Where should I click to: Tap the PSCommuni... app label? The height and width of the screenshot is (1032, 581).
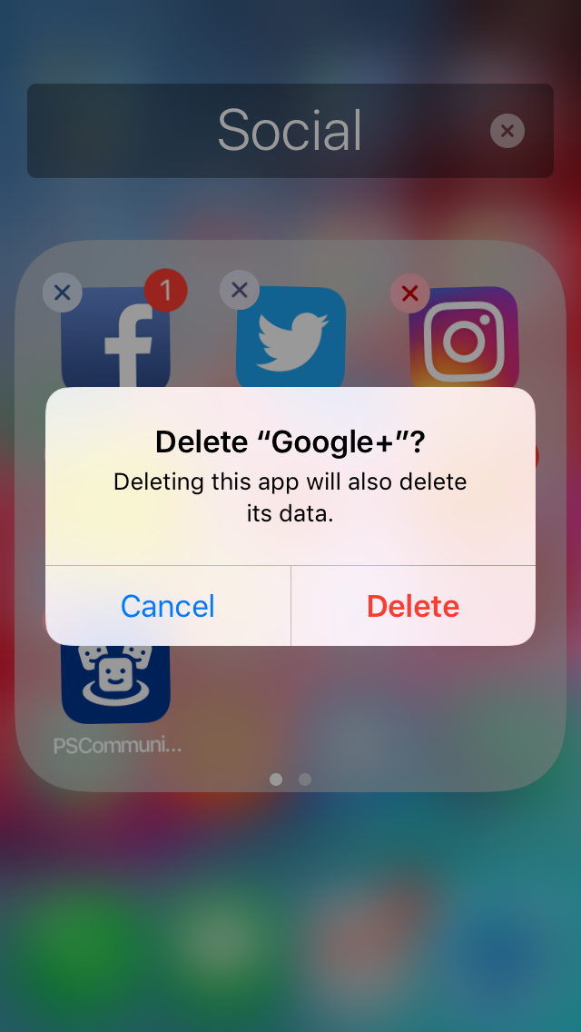(117, 747)
